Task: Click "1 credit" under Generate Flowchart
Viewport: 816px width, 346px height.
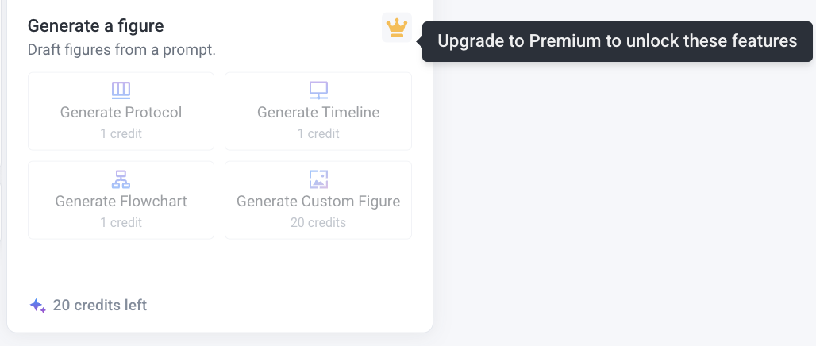Action: (121, 223)
